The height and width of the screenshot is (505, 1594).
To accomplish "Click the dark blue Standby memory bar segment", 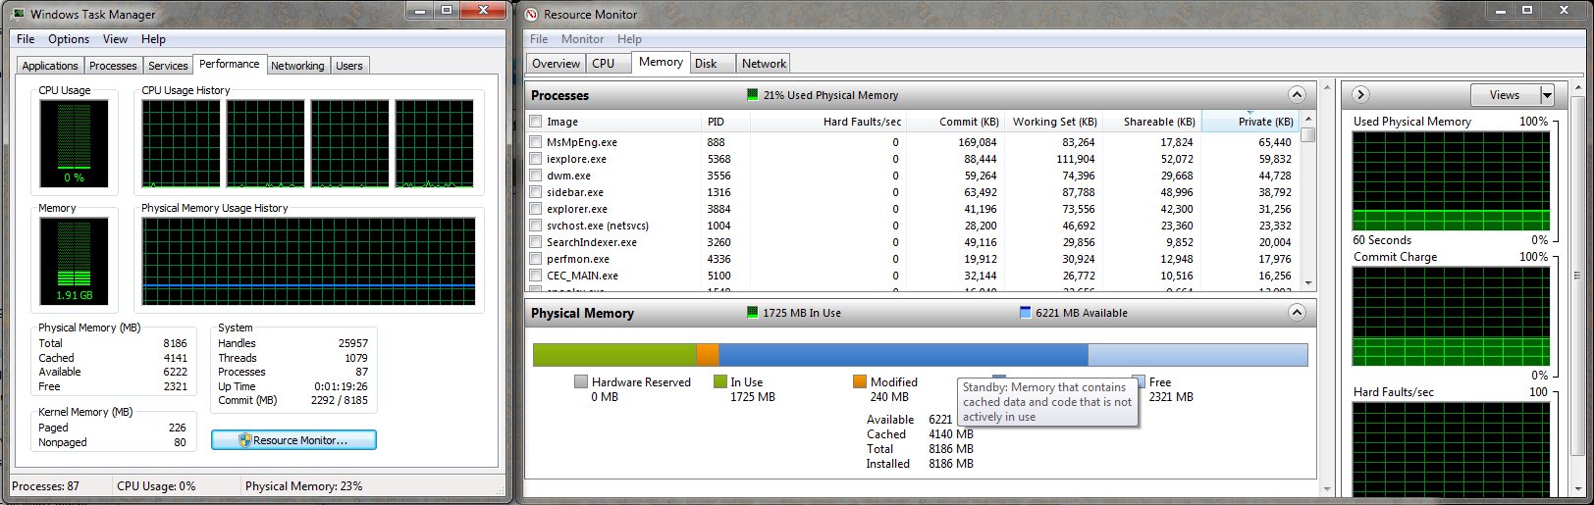I will (x=903, y=355).
